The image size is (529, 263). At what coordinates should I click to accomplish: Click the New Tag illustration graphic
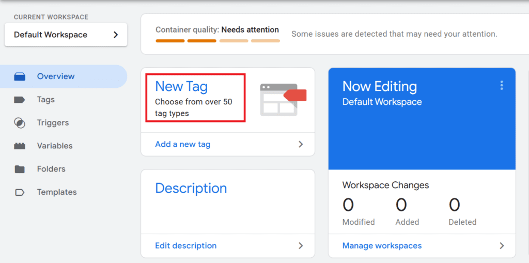tap(283, 99)
